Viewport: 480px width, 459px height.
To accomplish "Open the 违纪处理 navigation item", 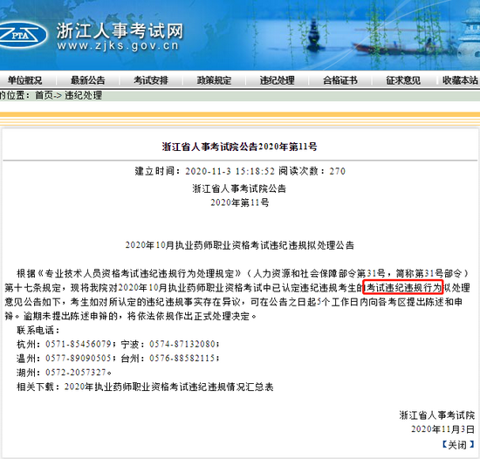I will tap(277, 80).
